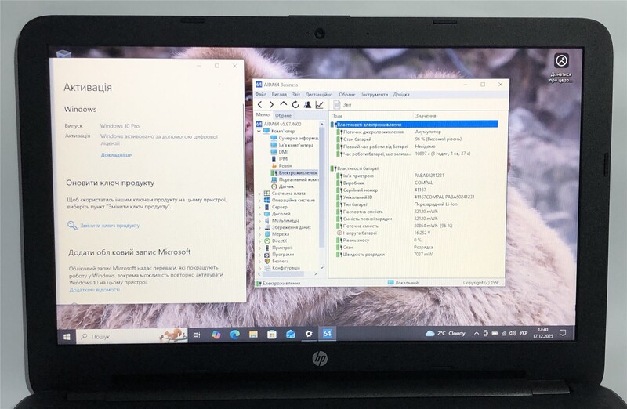Open the Звіт menu in menu bar
627x409 pixels.
[x=296, y=94]
